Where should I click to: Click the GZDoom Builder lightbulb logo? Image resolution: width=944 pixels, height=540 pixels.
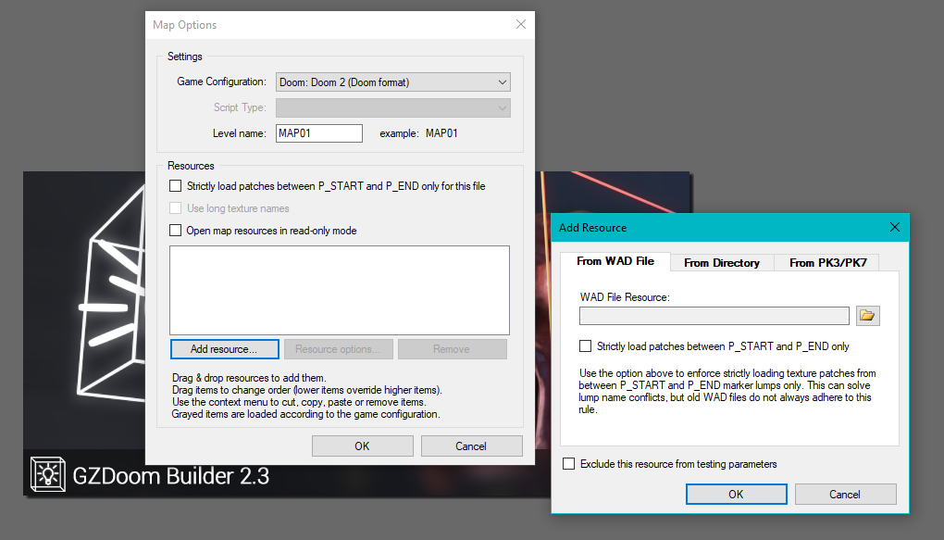pyautogui.click(x=46, y=475)
